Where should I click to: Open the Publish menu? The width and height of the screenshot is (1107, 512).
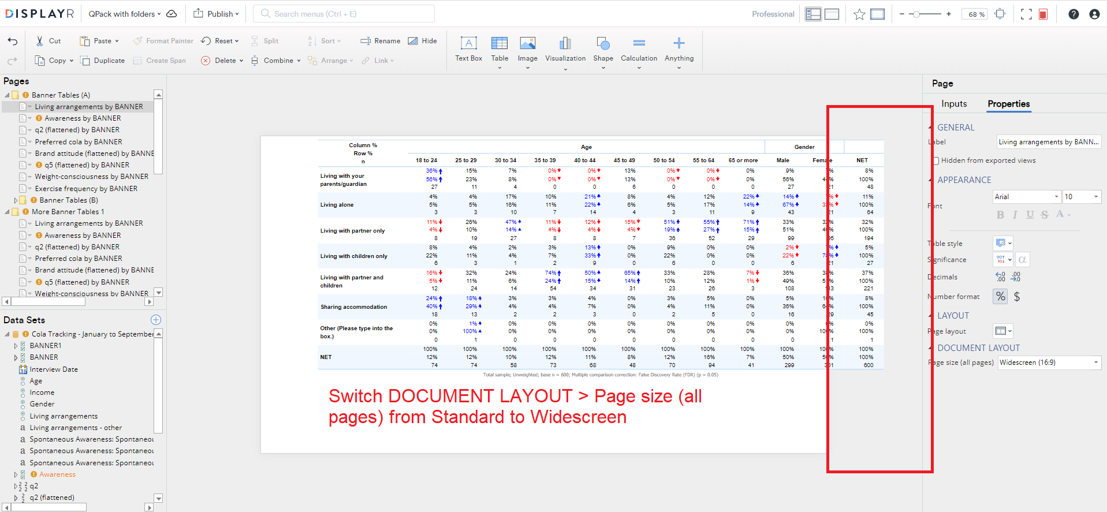[216, 14]
